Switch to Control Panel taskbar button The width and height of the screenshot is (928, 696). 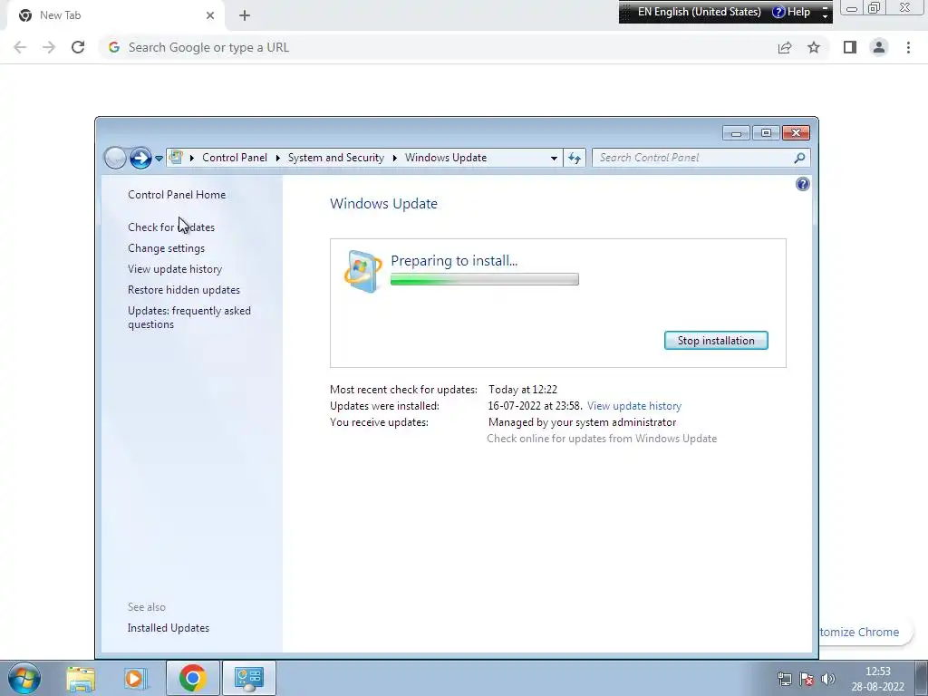point(249,678)
